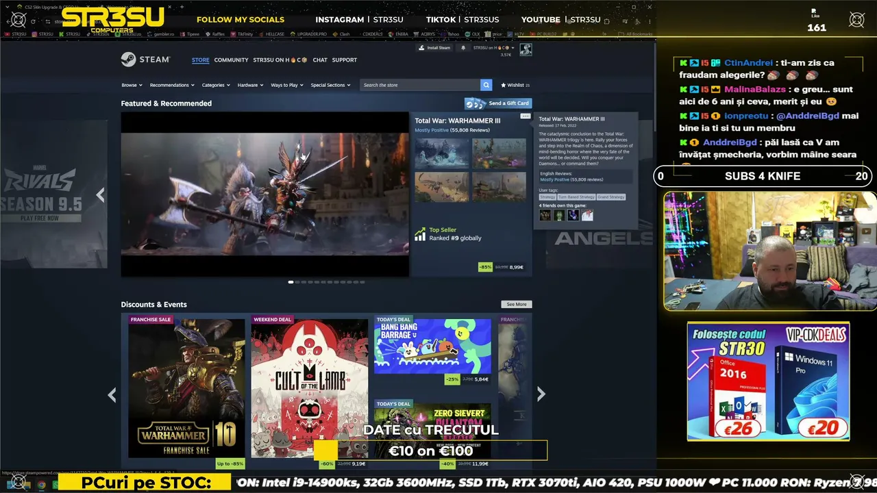The width and height of the screenshot is (877, 493).
Task: Click the 8,99€ Warhammer III price
Action: [517, 267]
